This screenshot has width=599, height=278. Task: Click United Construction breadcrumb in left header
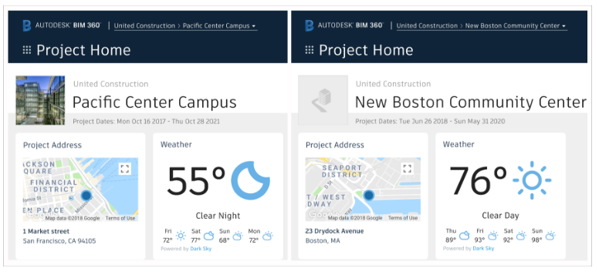[x=144, y=26]
